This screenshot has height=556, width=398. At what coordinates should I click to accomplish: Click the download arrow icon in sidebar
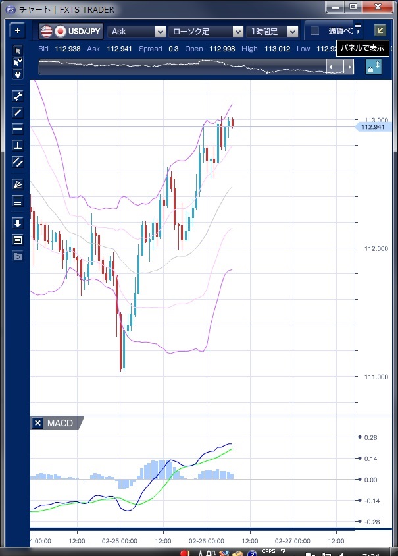(x=18, y=223)
